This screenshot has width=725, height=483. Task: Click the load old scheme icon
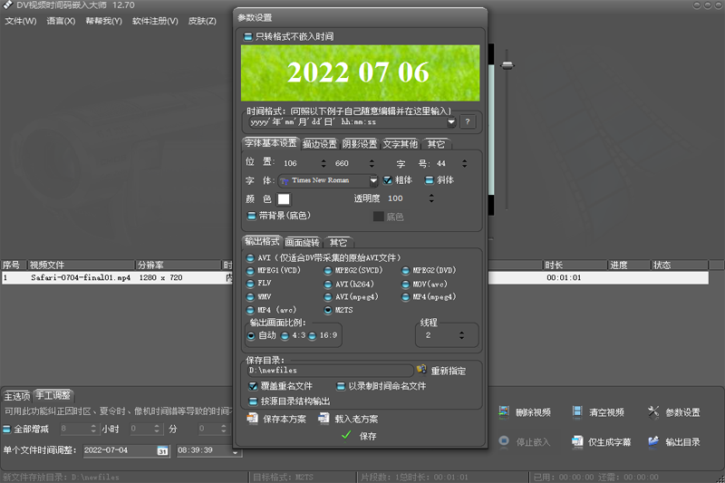tap(324, 419)
